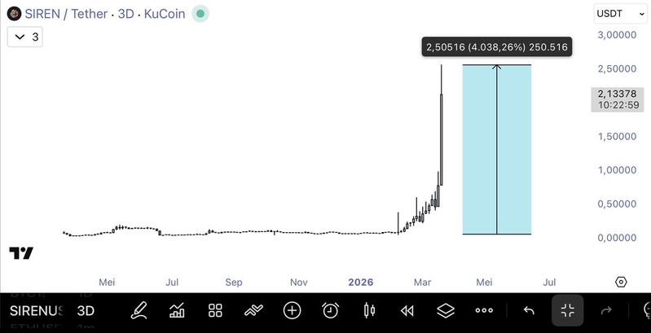
Task: Change chart type with the candlestick icon
Action: (368, 310)
